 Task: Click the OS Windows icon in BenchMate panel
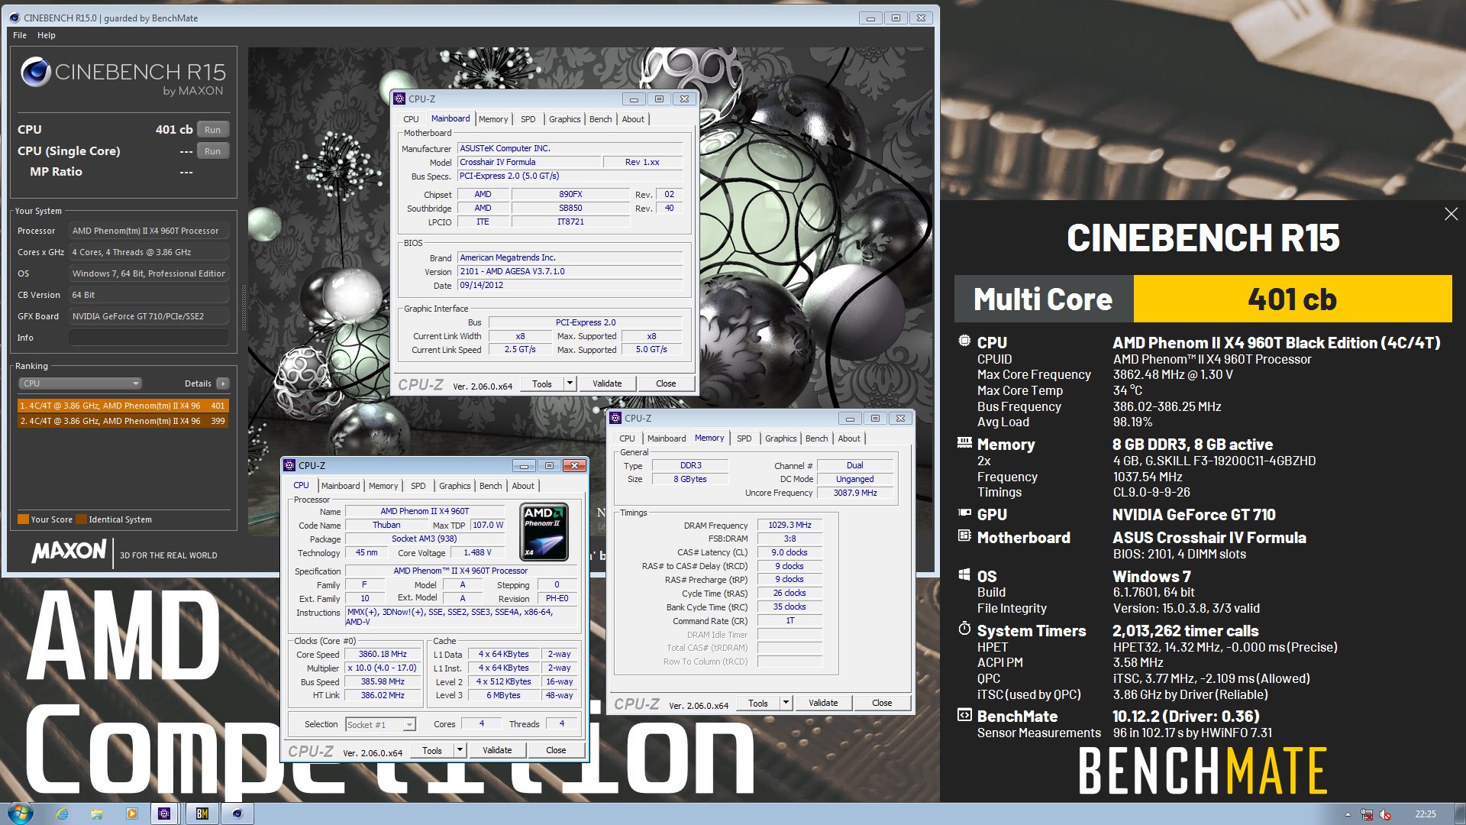(x=964, y=575)
